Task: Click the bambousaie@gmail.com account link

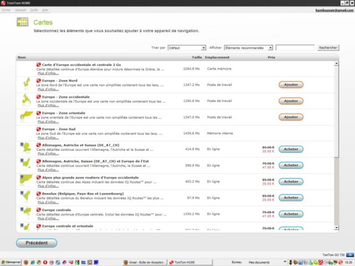Action: pyautogui.click(x=334, y=11)
